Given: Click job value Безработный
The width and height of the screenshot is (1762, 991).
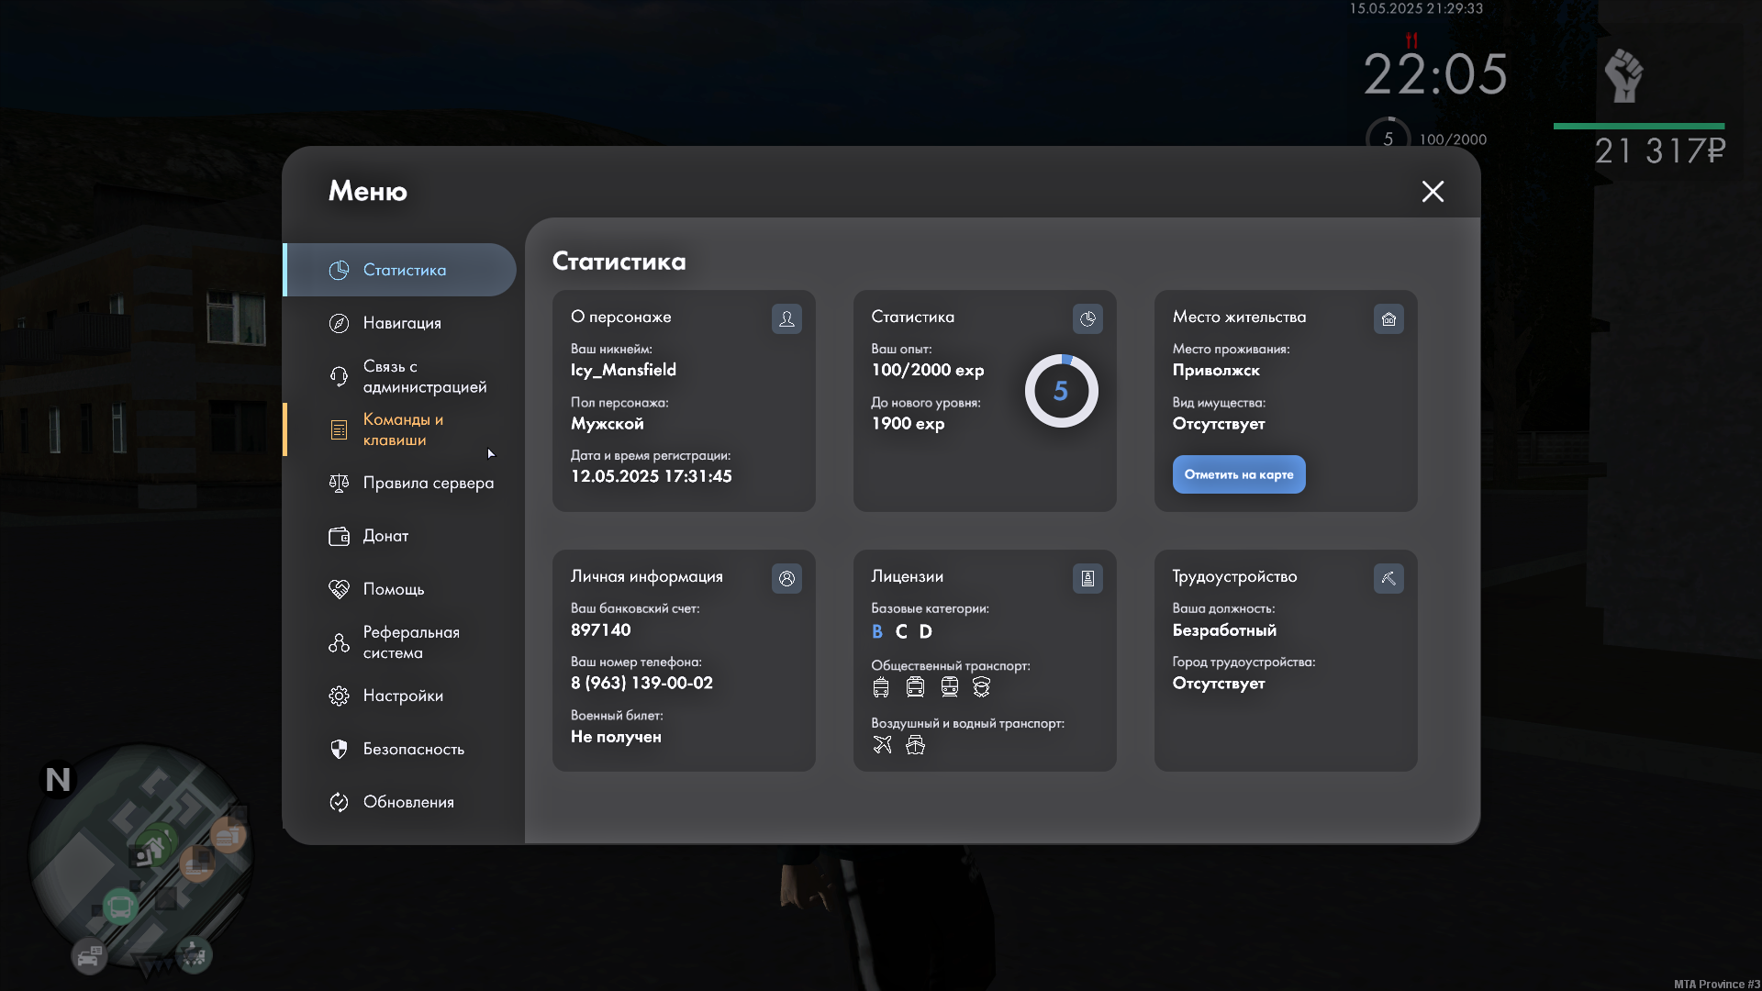Looking at the screenshot, I should pos(1224,629).
